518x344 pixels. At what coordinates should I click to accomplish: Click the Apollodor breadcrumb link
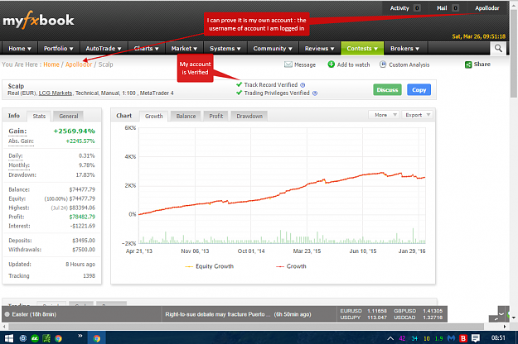click(x=79, y=64)
